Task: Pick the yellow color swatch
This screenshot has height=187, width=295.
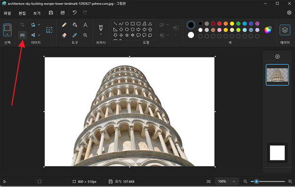Action: click(232, 24)
